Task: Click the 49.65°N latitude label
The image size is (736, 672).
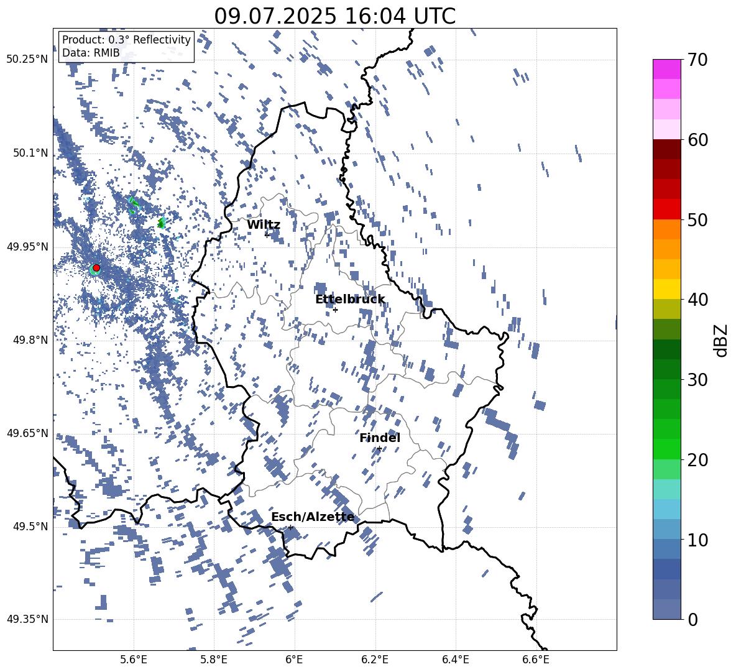Action: tap(27, 433)
